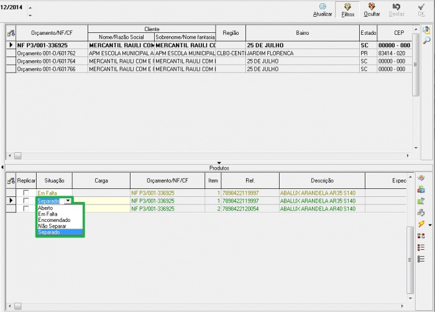435x312 pixels.
Task: Click the copy documents icon beside top grid
Action: tap(426, 30)
